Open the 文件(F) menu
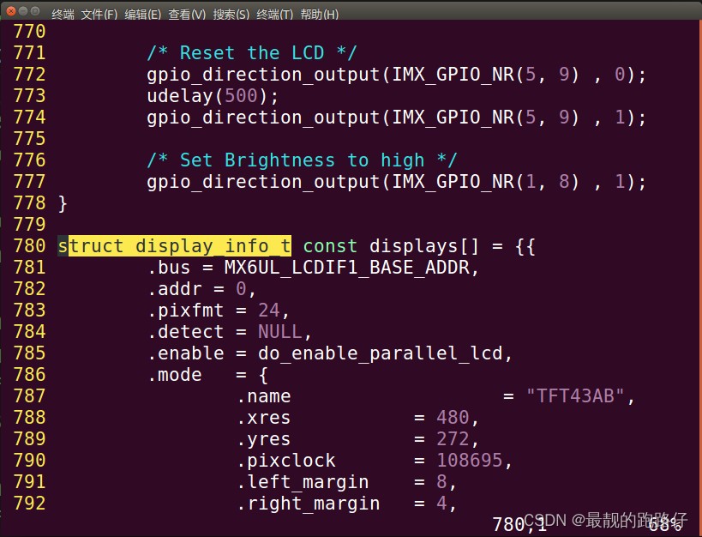 point(99,15)
